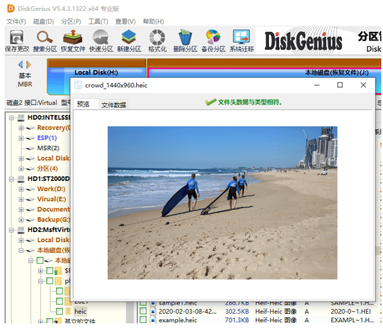Click the Search Partition (搜索分区) icon
Image resolution: width=383 pixels, height=333 pixels.
coord(45,41)
